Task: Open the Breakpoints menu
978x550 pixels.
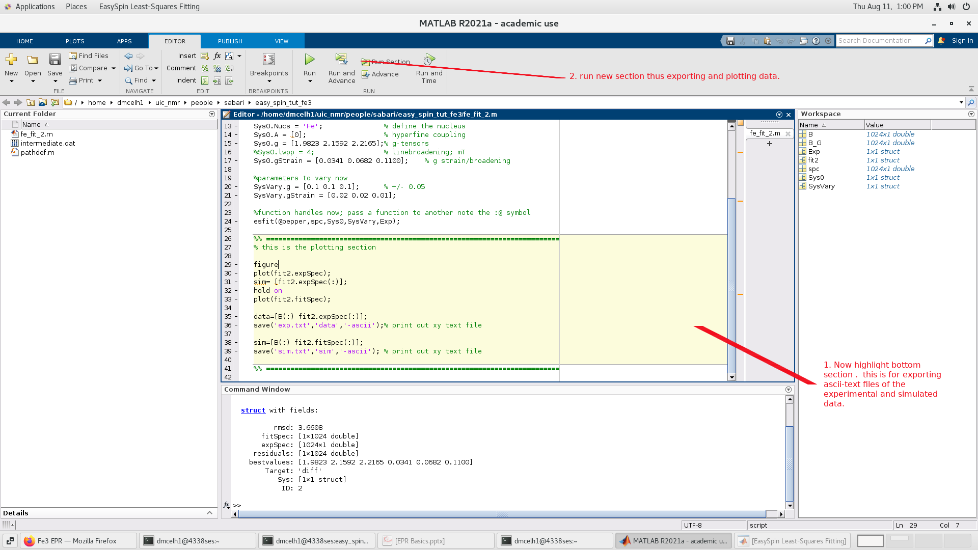Action: 269,68
